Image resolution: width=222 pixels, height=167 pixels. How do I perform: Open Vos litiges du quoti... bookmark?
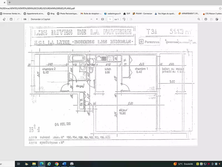point(165,14)
